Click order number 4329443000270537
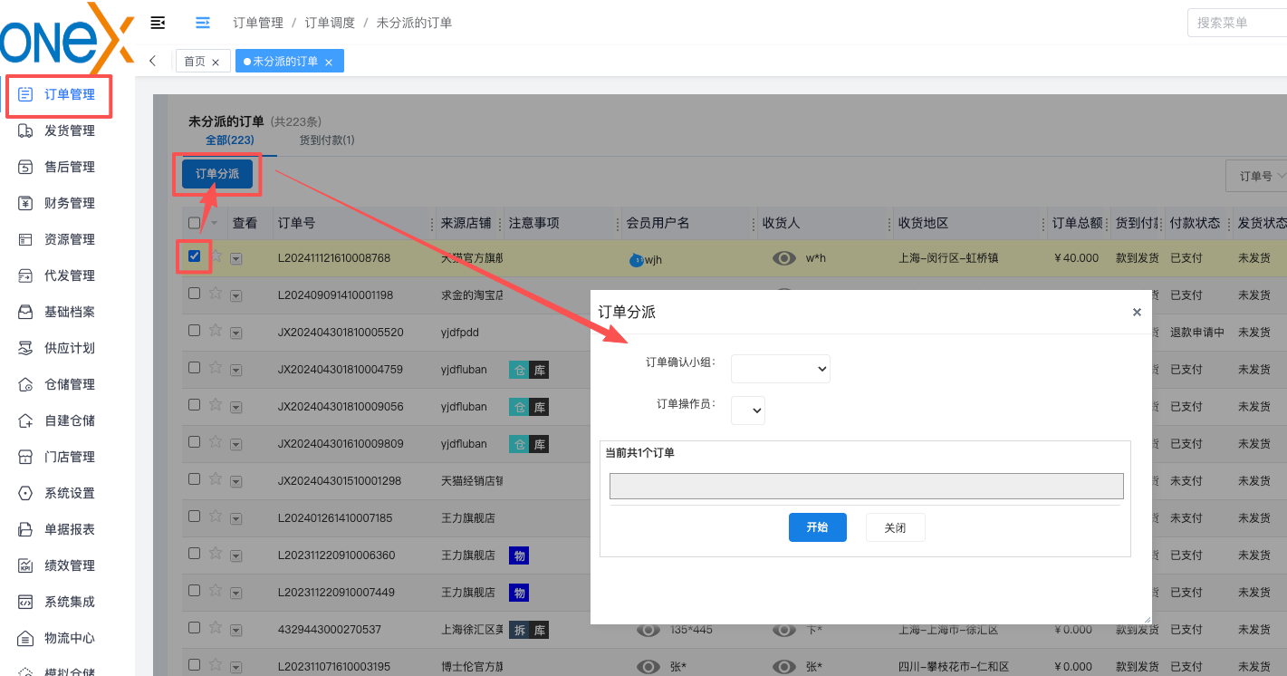 coord(330,630)
